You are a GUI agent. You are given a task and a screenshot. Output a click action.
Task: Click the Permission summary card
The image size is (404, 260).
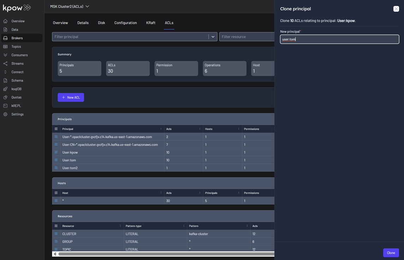coord(176,68)
